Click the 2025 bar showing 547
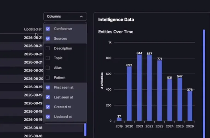 [x=180, y=100]
